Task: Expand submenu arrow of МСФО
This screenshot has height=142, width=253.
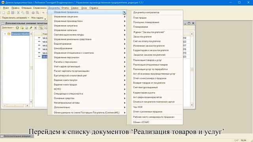Action: (125, 89)
